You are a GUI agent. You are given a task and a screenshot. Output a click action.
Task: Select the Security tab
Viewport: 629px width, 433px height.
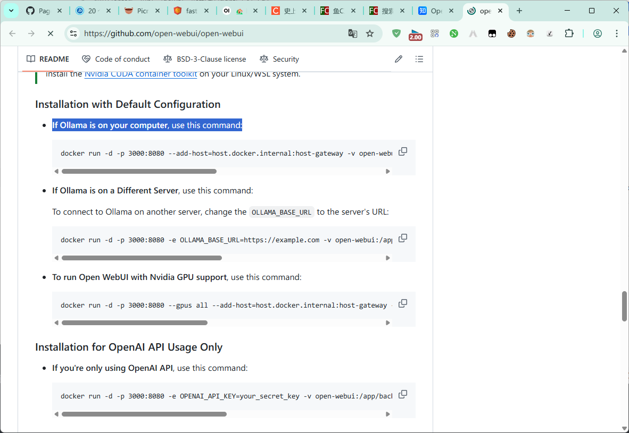point(279,60)
